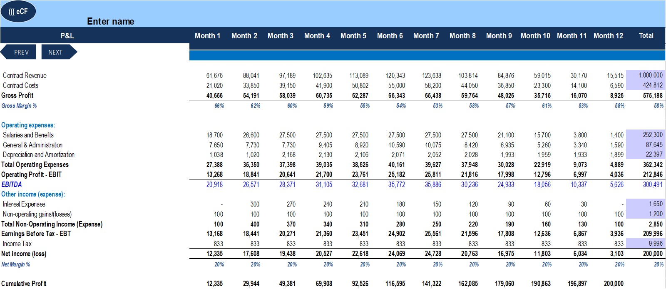Click the Interest Expenses row label

24,204
